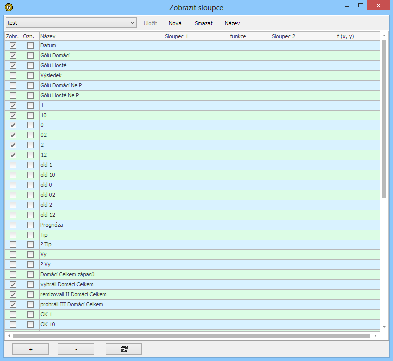
Task: Click the Název column header
Action: [x=102, y=36]
